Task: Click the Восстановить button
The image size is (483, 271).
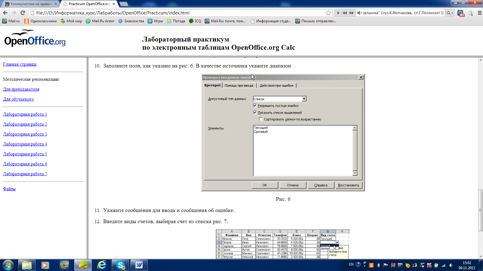Action: (349, 185)
